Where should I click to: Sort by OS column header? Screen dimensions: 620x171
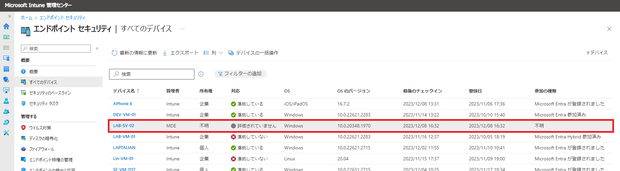tap(287, 91)
